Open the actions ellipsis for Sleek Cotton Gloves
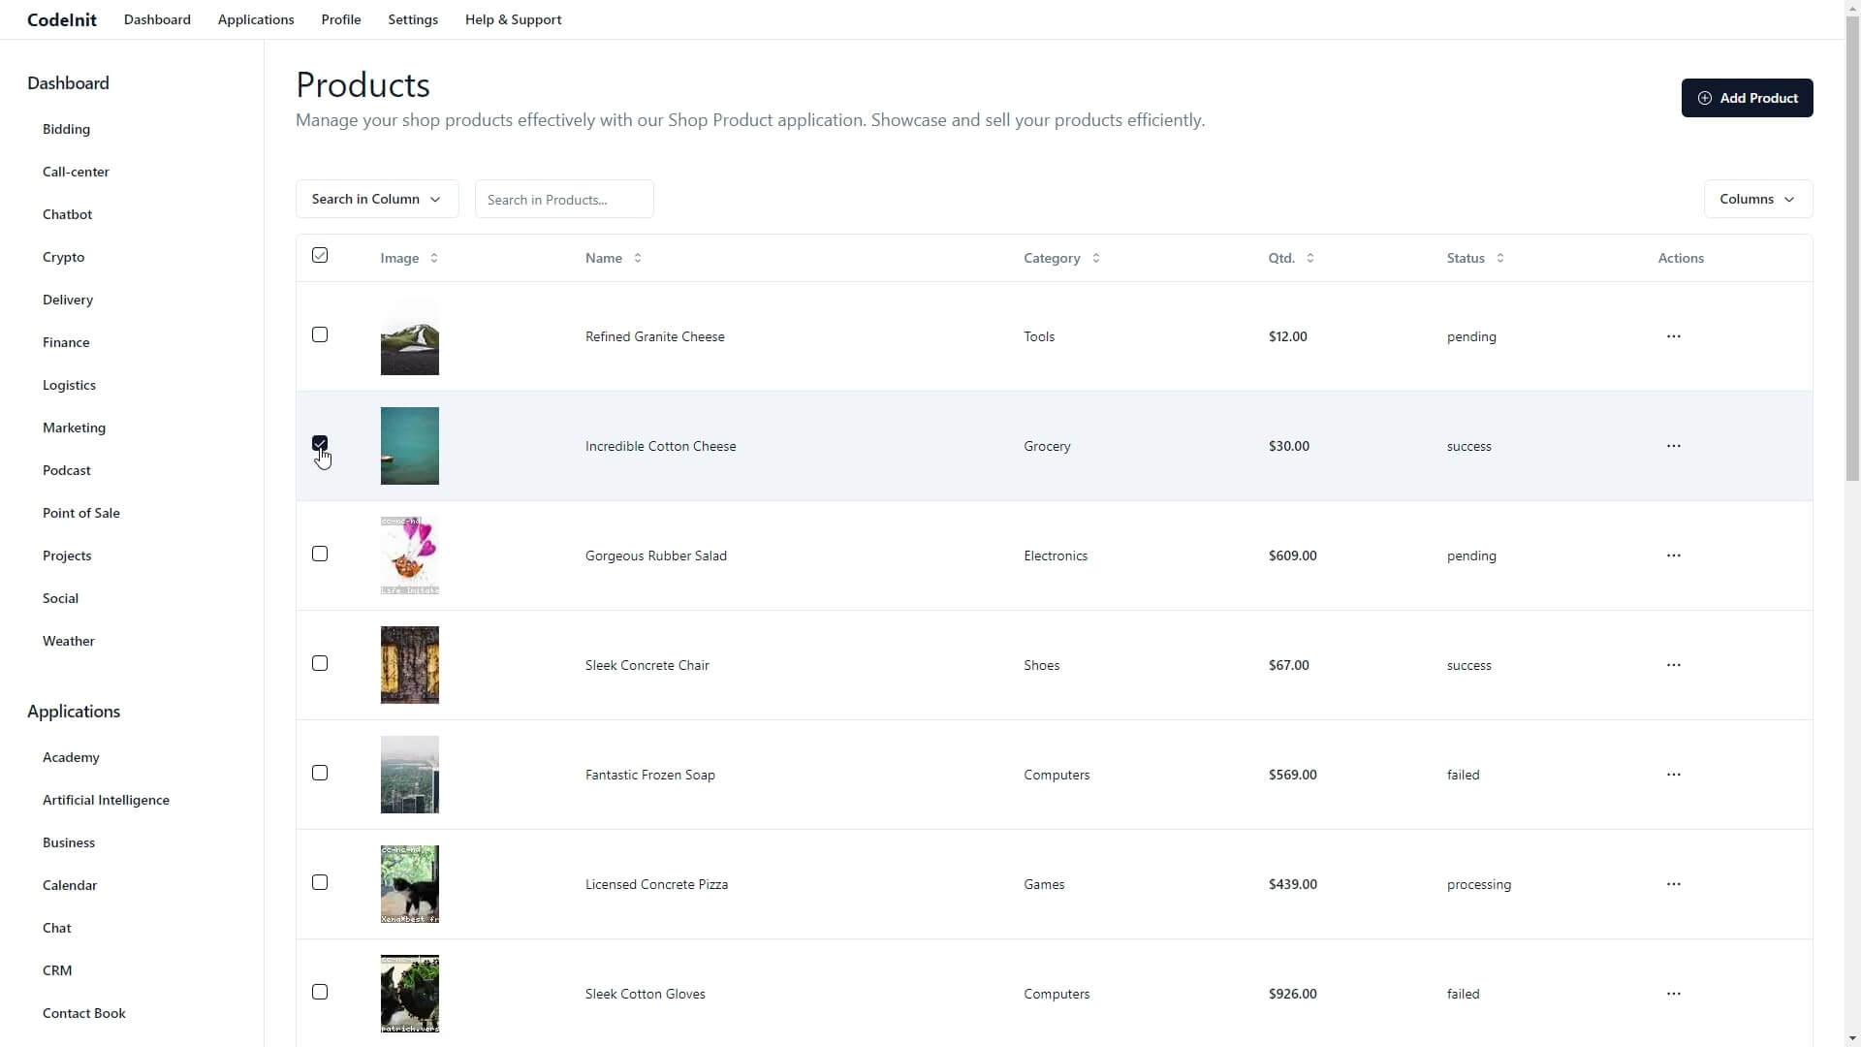 tap(1673, 993)
